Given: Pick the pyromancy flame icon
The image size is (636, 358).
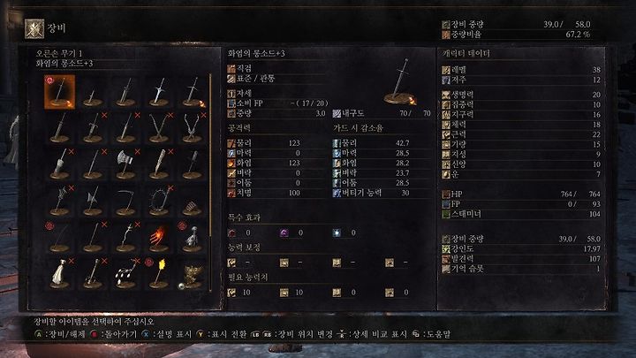Looking at the screenshot, I should point(159,238).
